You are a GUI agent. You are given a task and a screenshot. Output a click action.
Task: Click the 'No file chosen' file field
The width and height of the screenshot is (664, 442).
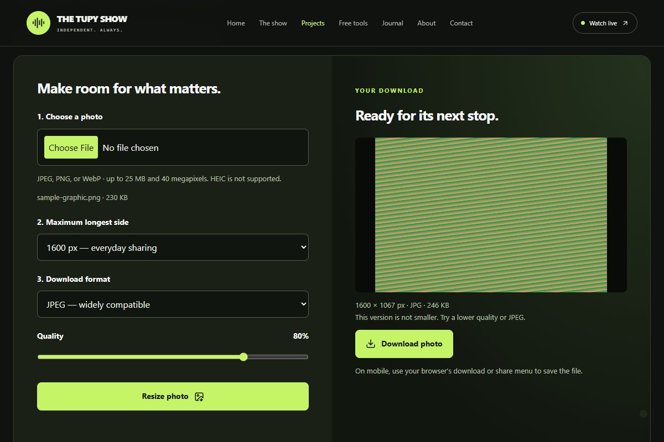click(x=173, y=148)
